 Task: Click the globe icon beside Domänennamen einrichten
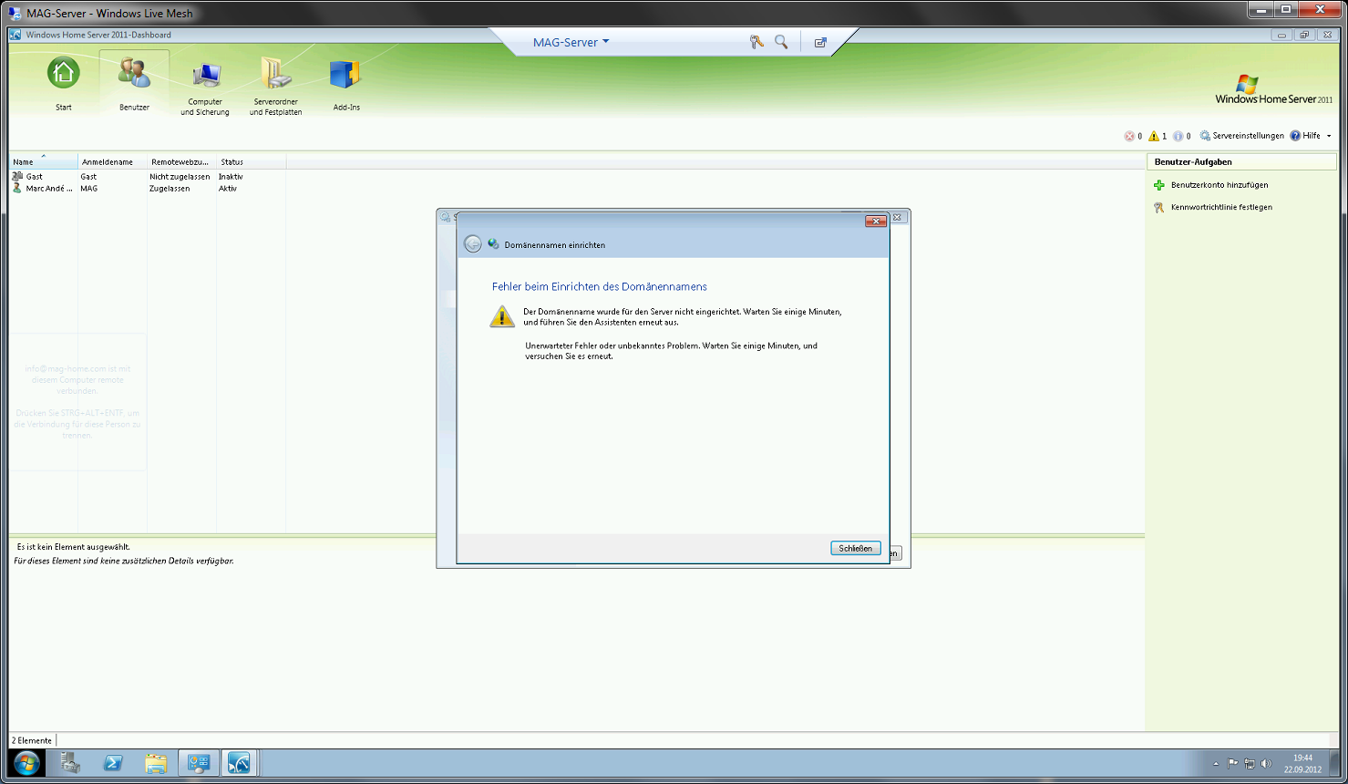[493, 243]
